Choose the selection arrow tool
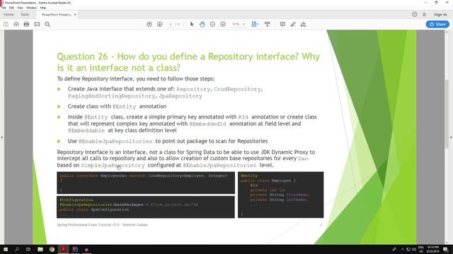The image size is (453, 254). tap(192, 25)
